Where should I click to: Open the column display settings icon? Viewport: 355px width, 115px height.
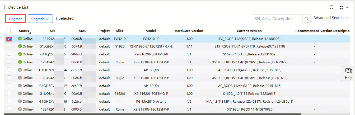click(341, 8)
